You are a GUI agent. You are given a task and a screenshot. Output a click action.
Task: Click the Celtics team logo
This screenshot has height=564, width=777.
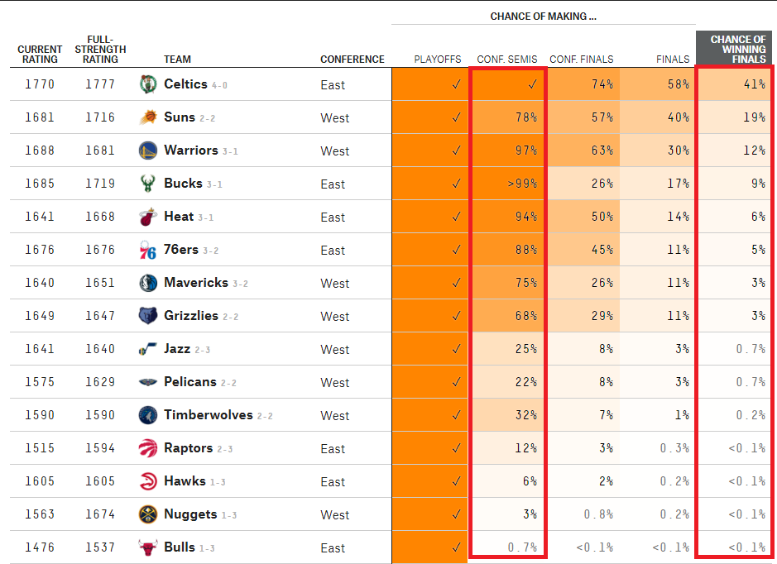(x=147, y=84)
